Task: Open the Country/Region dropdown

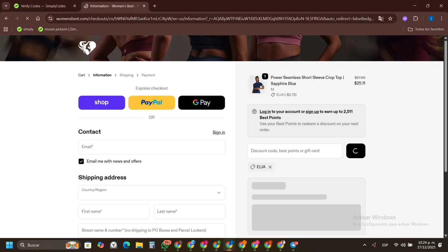Action: 152,193
